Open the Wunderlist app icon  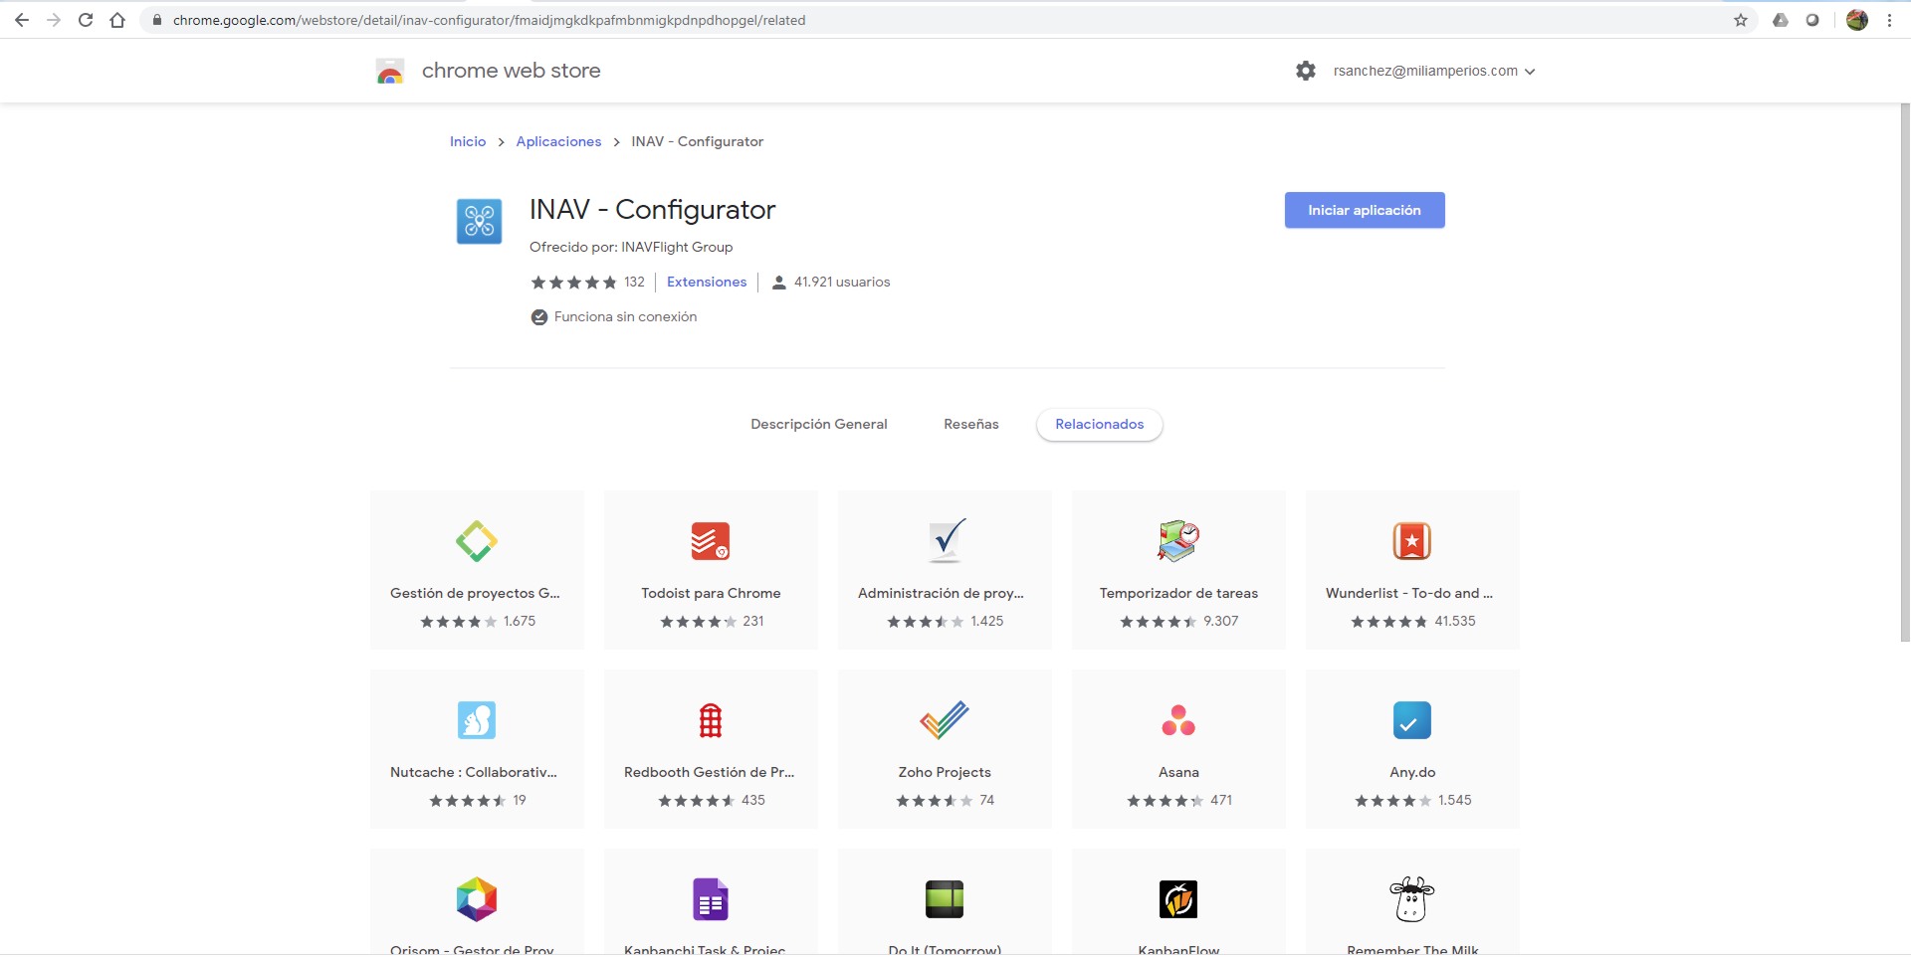(1411, 541)
